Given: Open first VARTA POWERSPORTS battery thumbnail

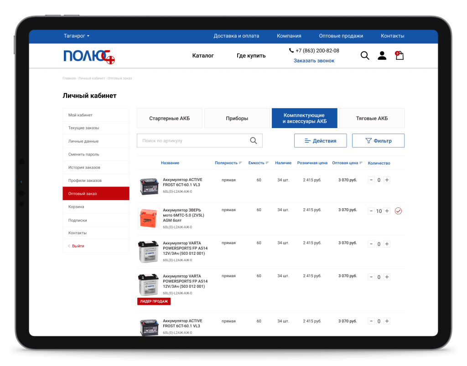Looking at the screenshot, I should tap(148, 252).
